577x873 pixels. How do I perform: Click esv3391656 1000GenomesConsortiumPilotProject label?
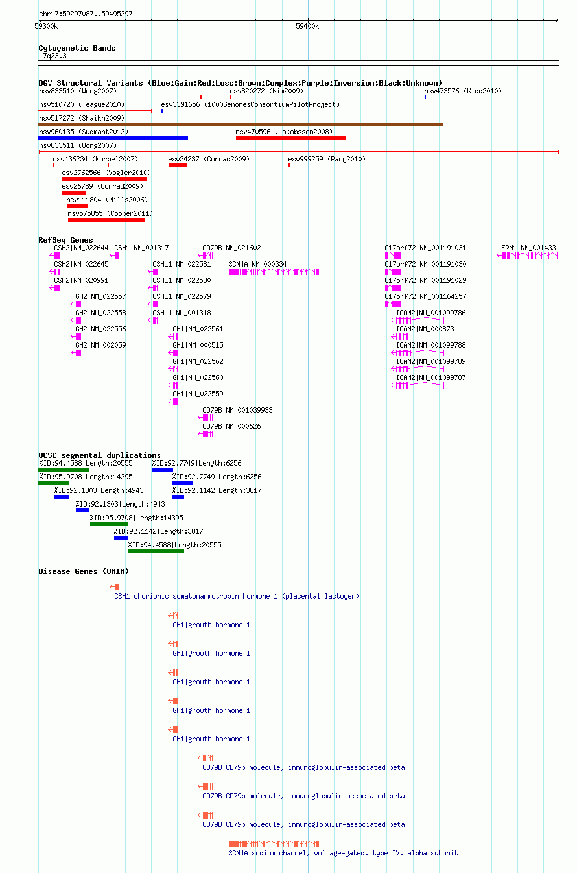pos(250,105)
